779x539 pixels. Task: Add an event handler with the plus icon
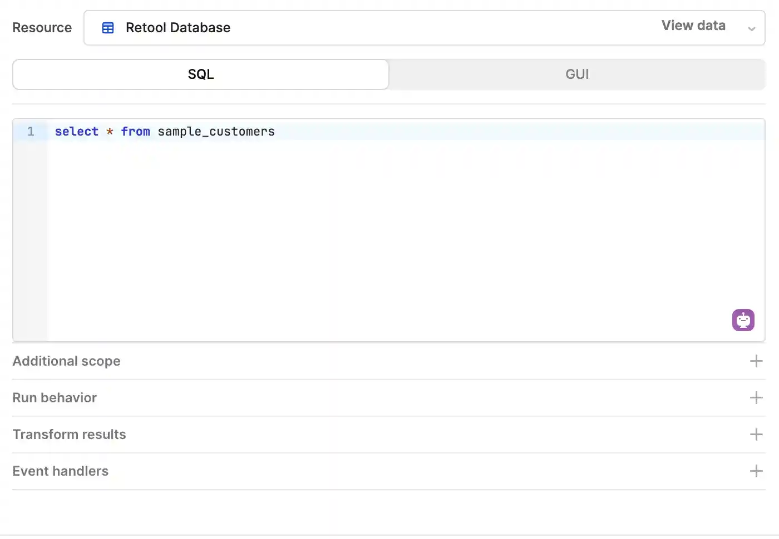[756, 471]
